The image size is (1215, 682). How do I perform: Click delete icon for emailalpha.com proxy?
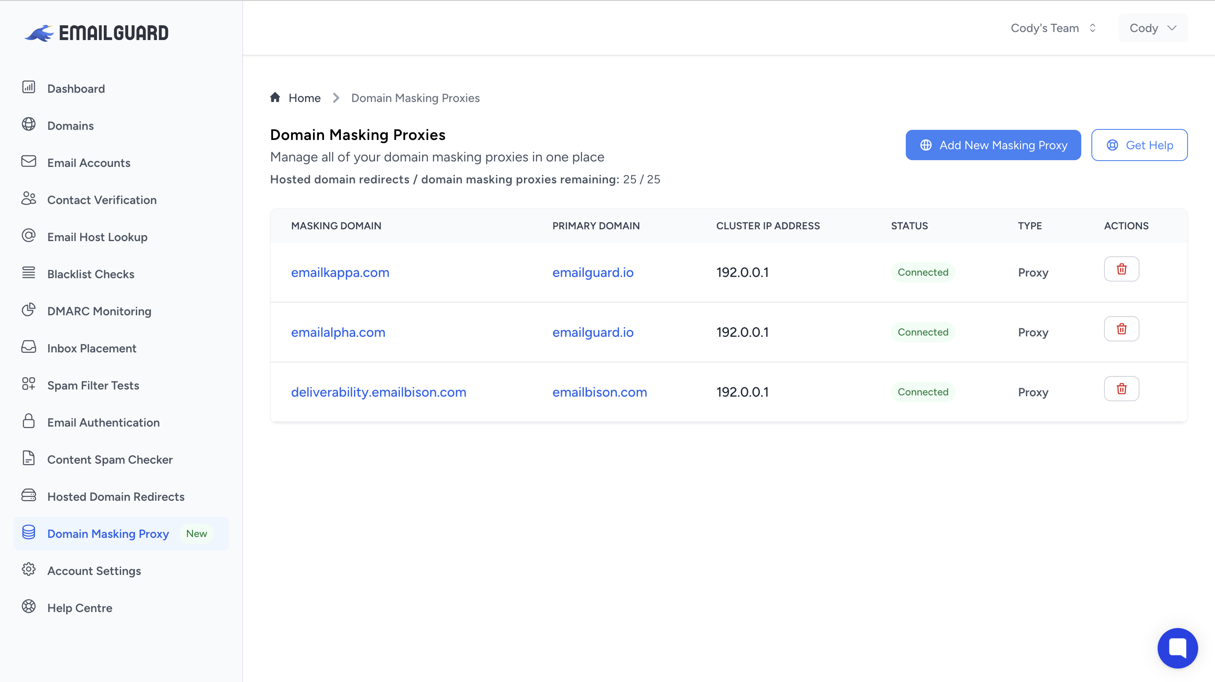point(1121,328)
